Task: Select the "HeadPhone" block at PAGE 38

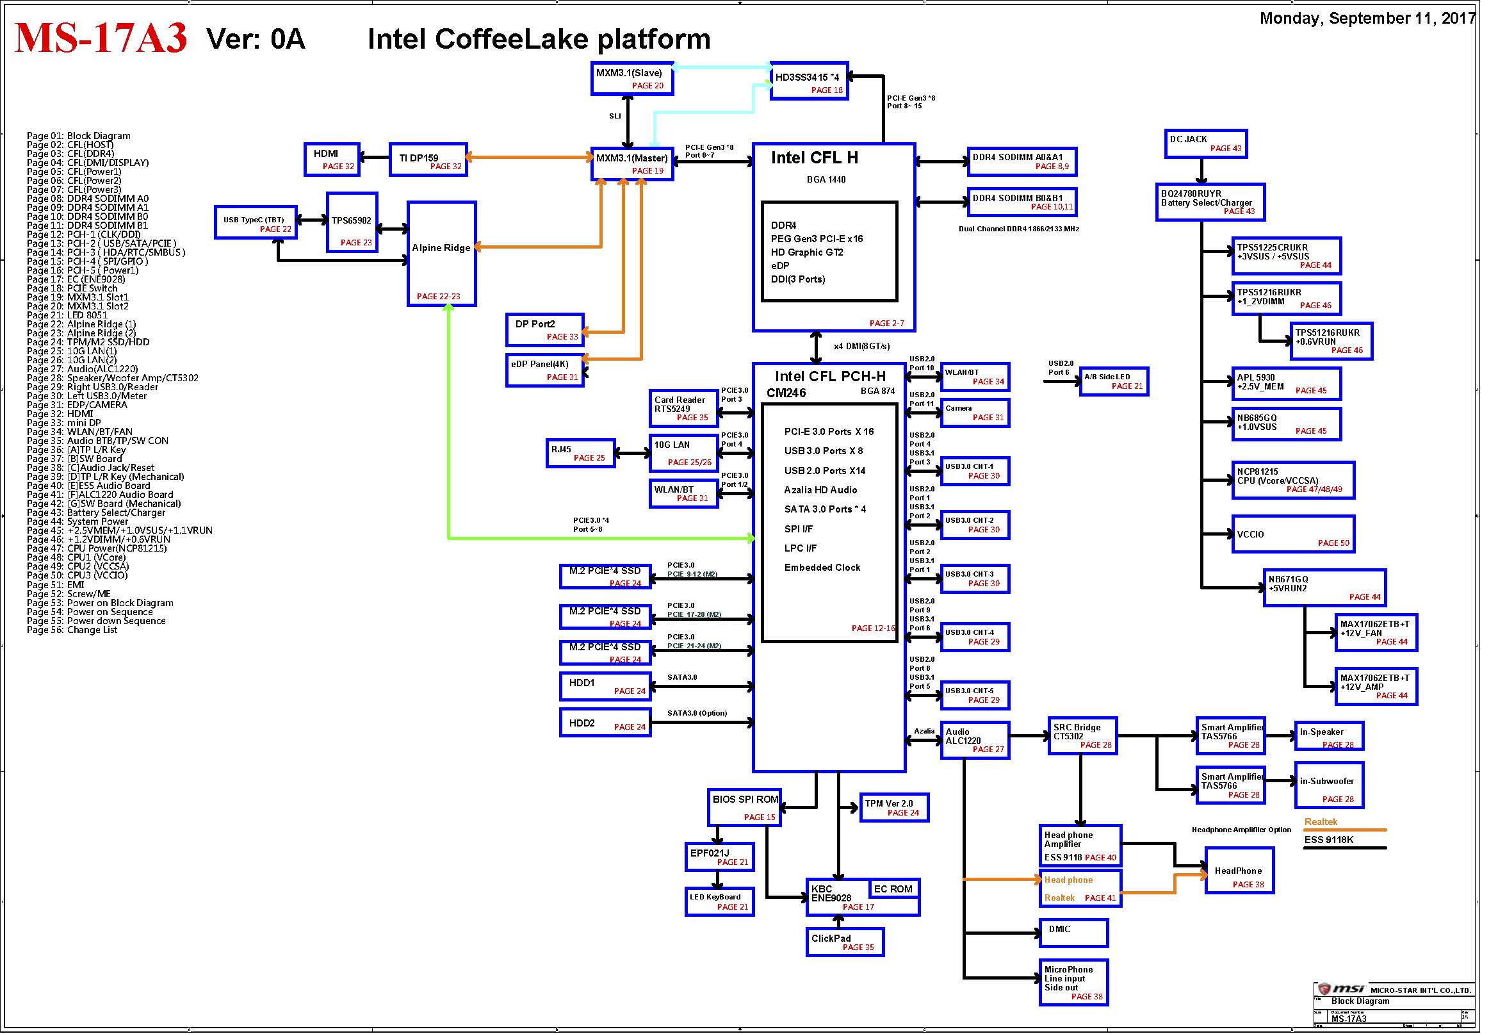Action: (x=1240, y=870)
